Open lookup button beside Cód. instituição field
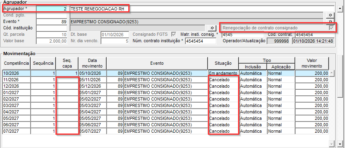The image size is (345, 148). 212,28
